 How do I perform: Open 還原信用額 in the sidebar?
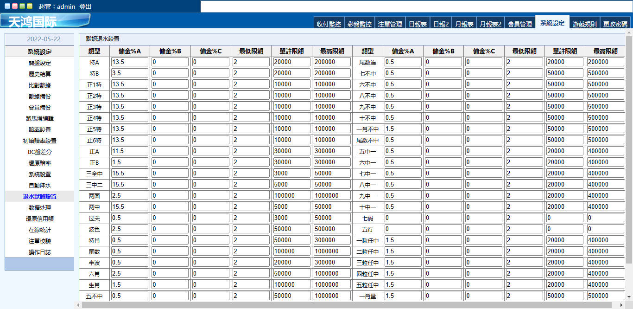coord(39,219)
